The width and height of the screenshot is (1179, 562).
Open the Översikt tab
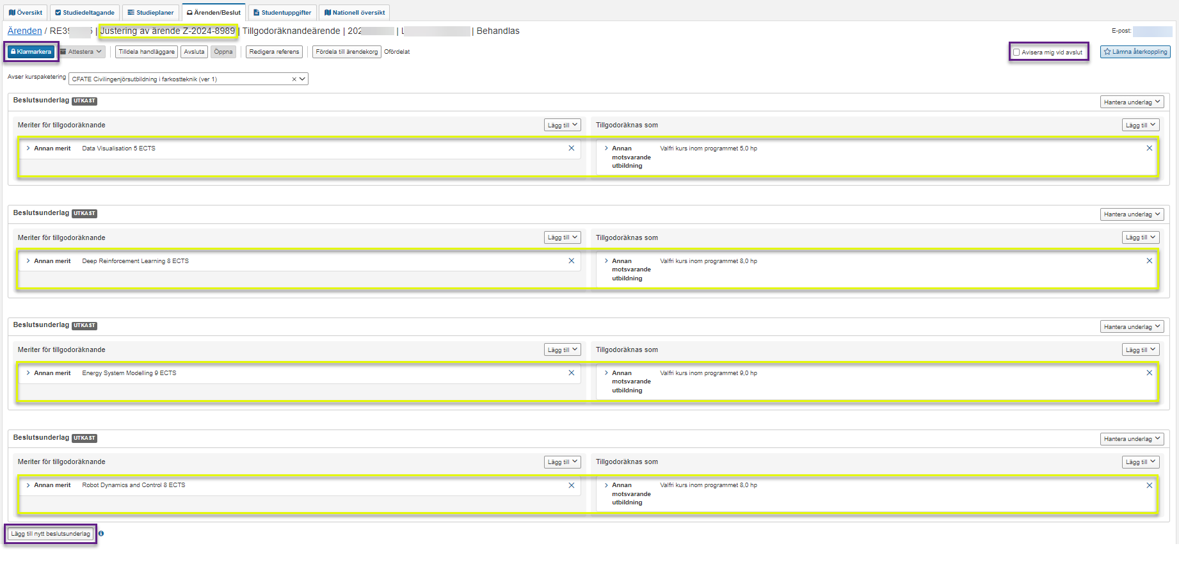click(26, 12)
